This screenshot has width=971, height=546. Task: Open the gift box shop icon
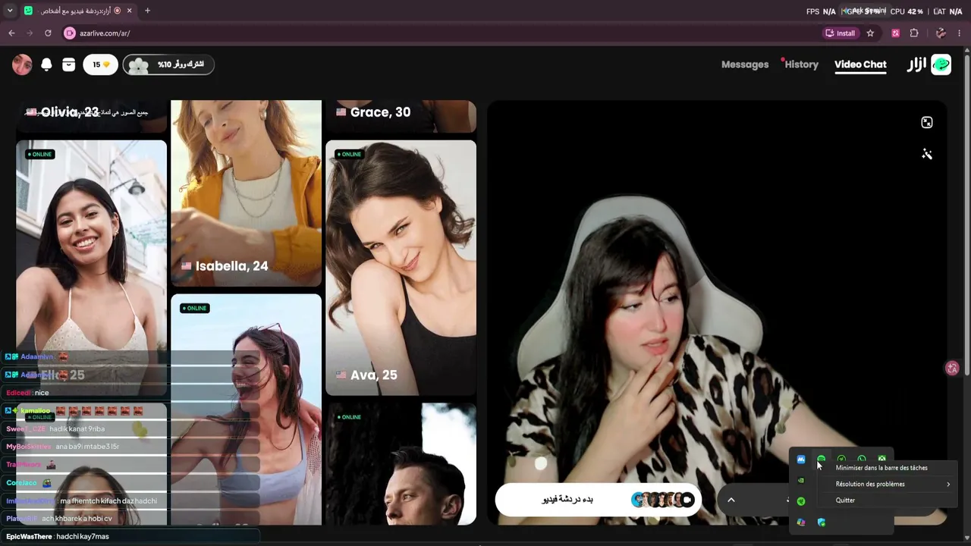pos(68,64)
